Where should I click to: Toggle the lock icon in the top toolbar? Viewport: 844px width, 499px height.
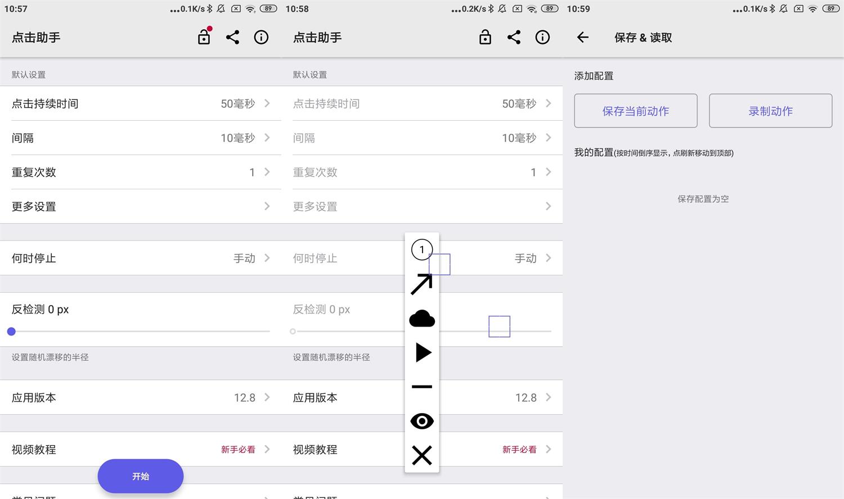tap(204, 37)
